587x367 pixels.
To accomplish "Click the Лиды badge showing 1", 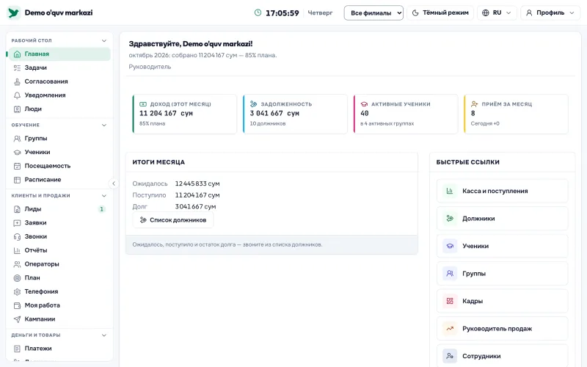I will pos(101,209).
